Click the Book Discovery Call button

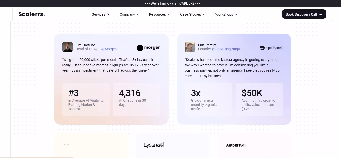click(304, 14)
